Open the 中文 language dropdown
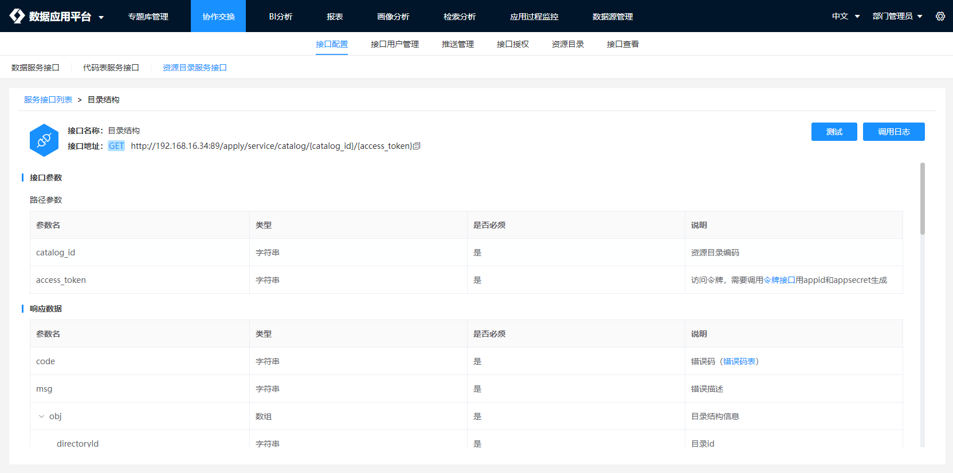 point(845,17)
